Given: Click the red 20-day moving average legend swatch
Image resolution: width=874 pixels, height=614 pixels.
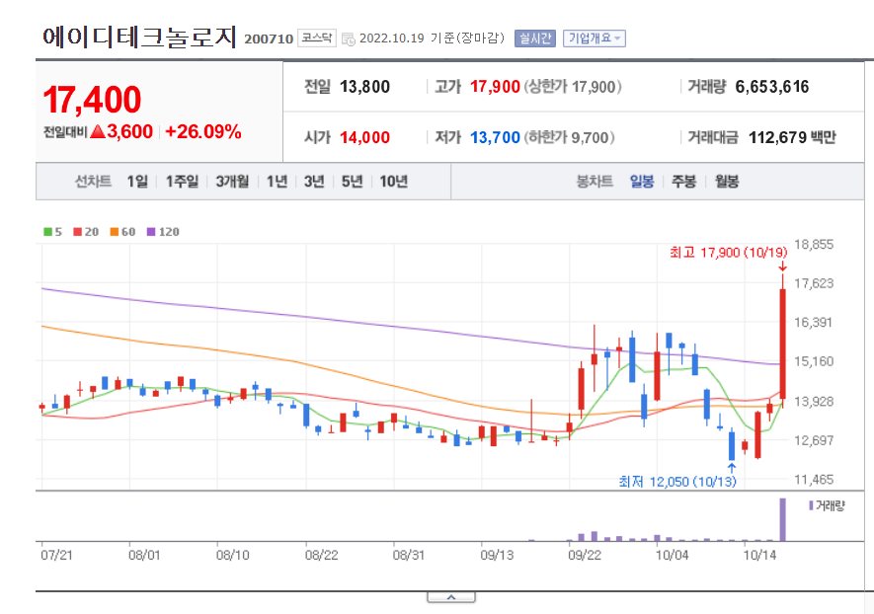Looking at the screenshot, I should click(x=77, y=232).
